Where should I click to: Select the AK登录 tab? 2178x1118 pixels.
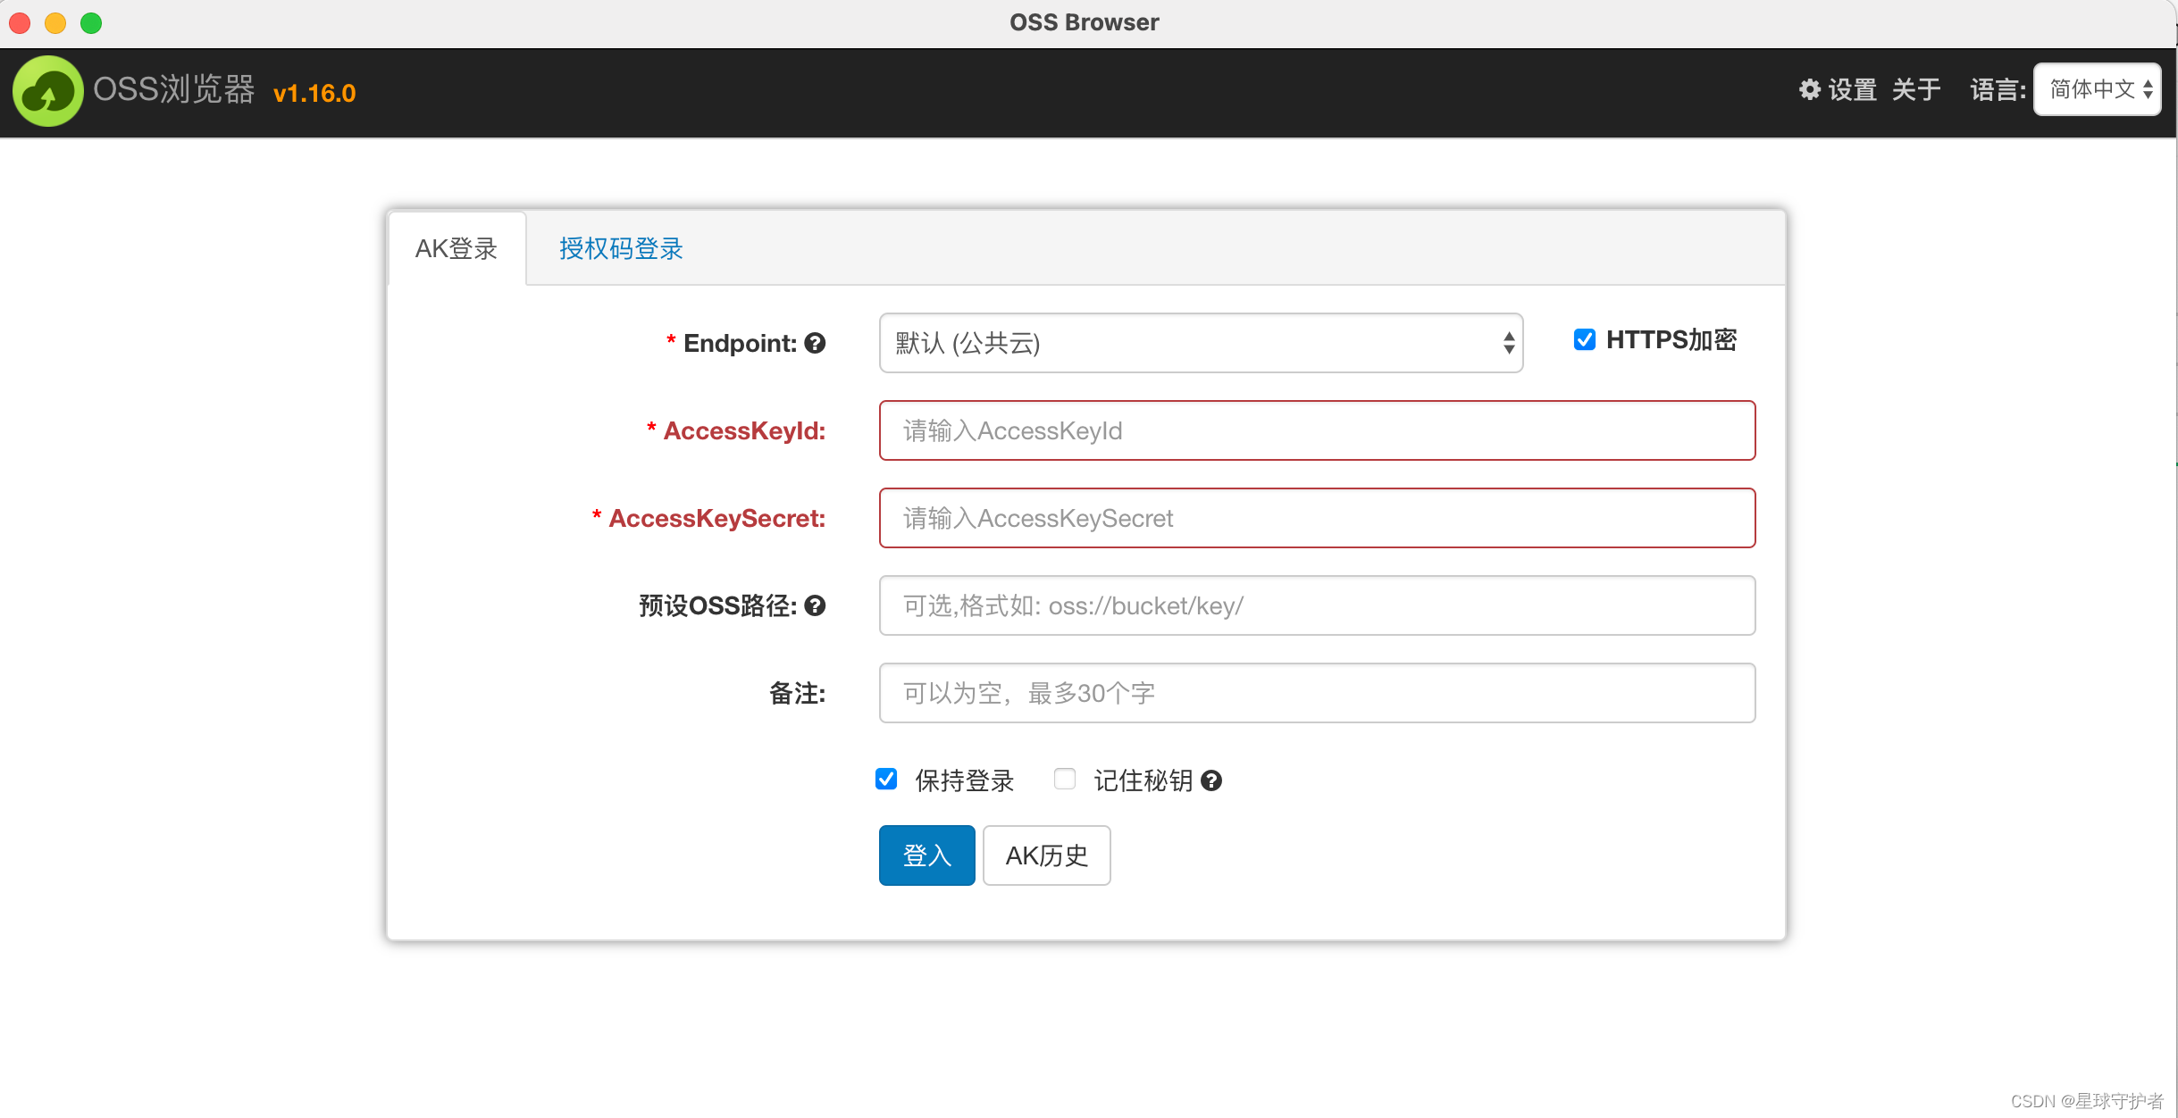point(457,249)
